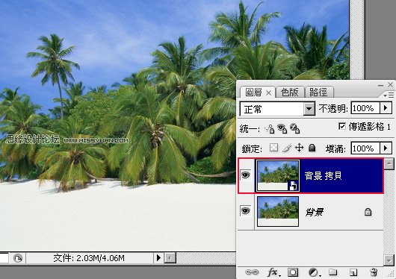Click the 背景 layer lock icon

click(368, 212)
